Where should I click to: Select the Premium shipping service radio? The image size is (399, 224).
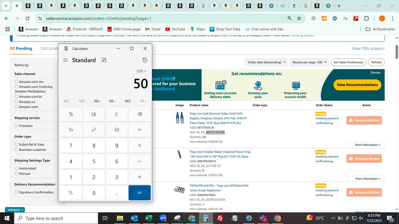[x=16, y=126]
